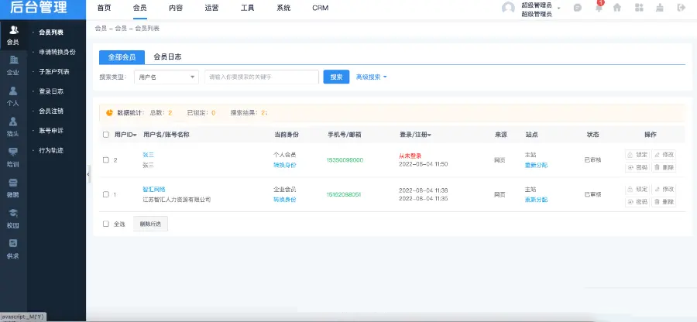Open the CRM top menu item
This screenshot has height=322, width=697.
320,8
